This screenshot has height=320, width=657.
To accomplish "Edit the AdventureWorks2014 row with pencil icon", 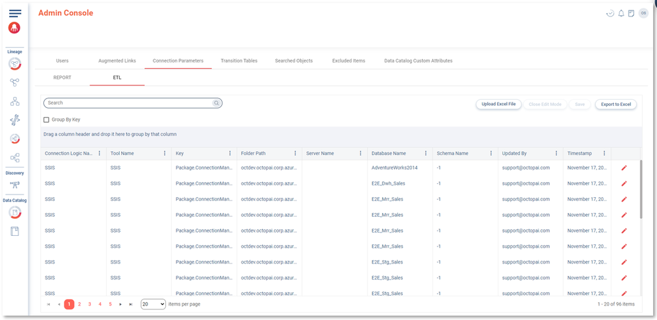I will (x=624, y=168).
